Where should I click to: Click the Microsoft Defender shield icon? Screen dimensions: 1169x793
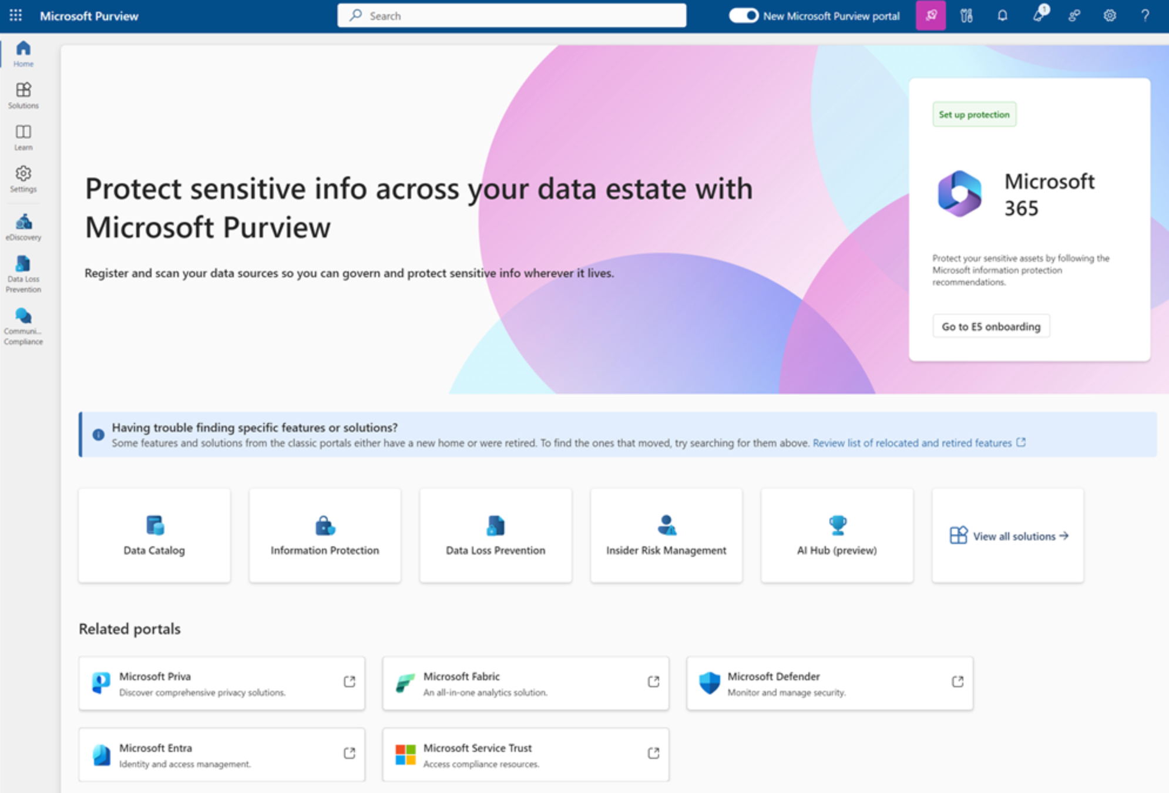point(710,683)
